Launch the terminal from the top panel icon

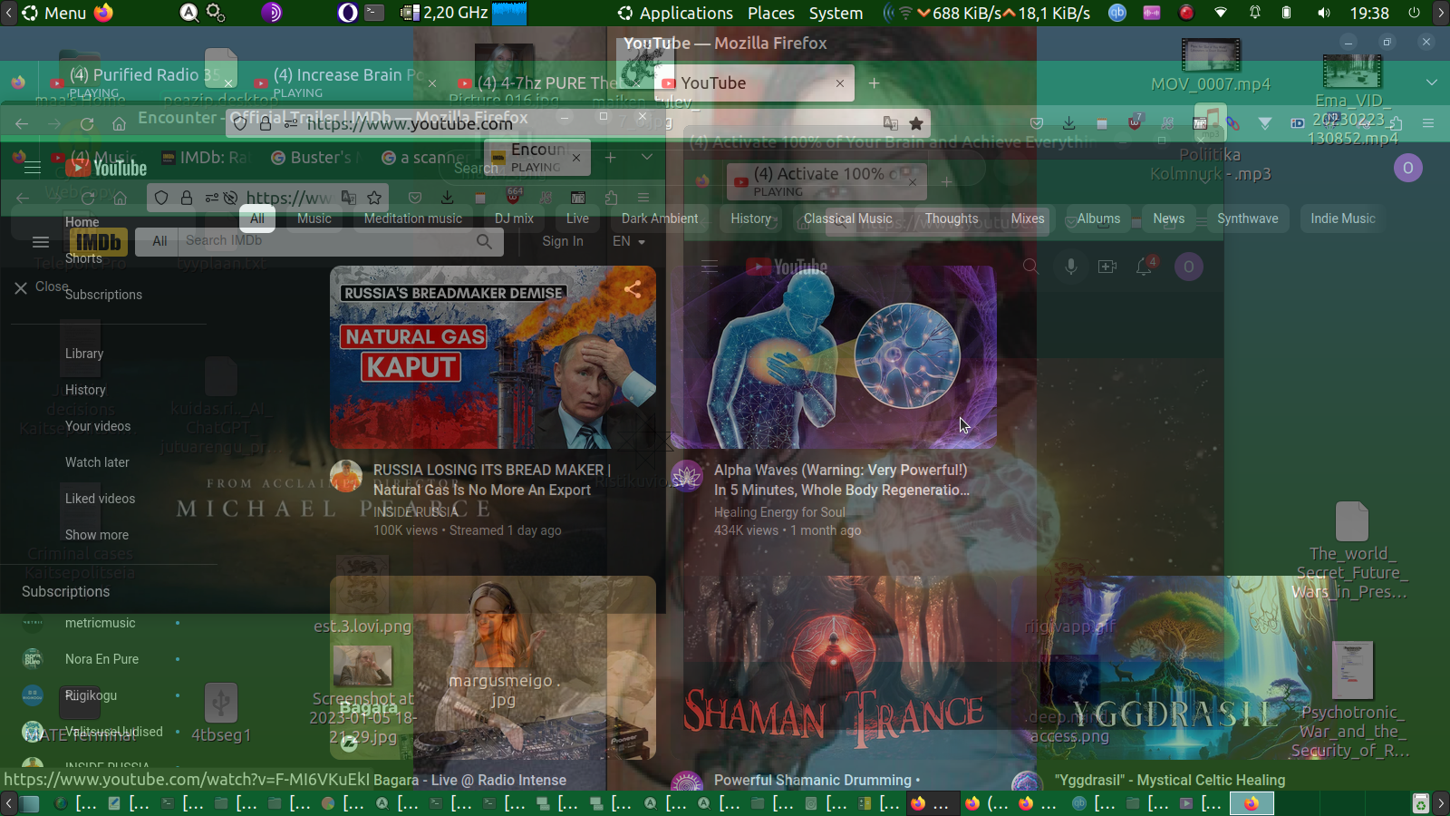click(x=374, y=13)
